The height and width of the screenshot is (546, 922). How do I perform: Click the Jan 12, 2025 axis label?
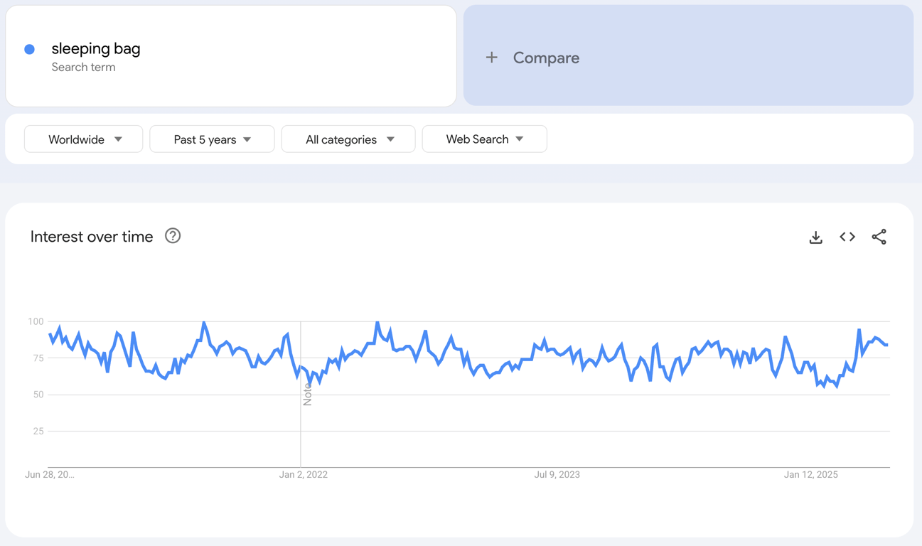[810, 474]
